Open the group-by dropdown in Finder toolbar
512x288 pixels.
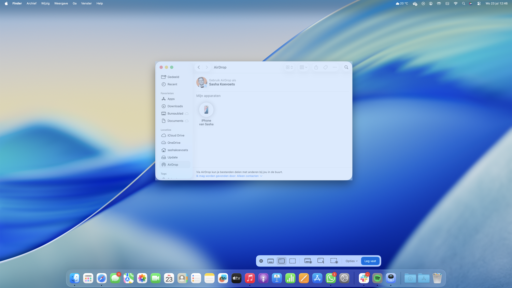coord(303,67)
